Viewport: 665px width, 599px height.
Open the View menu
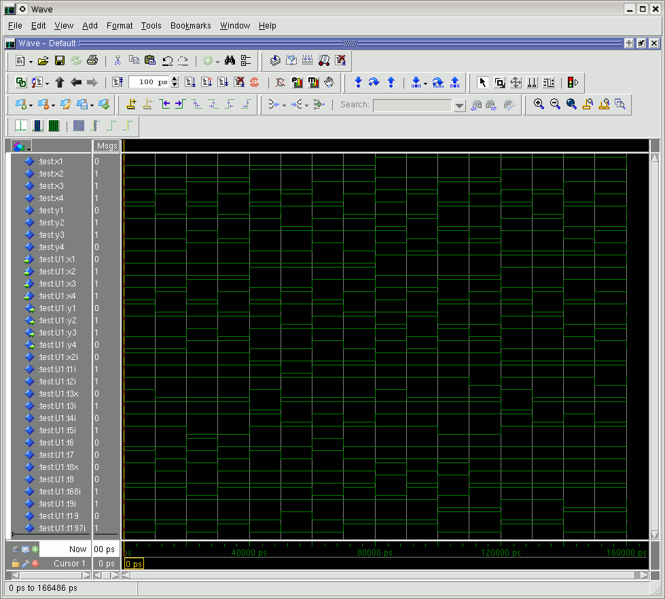(x=64, y=26)
